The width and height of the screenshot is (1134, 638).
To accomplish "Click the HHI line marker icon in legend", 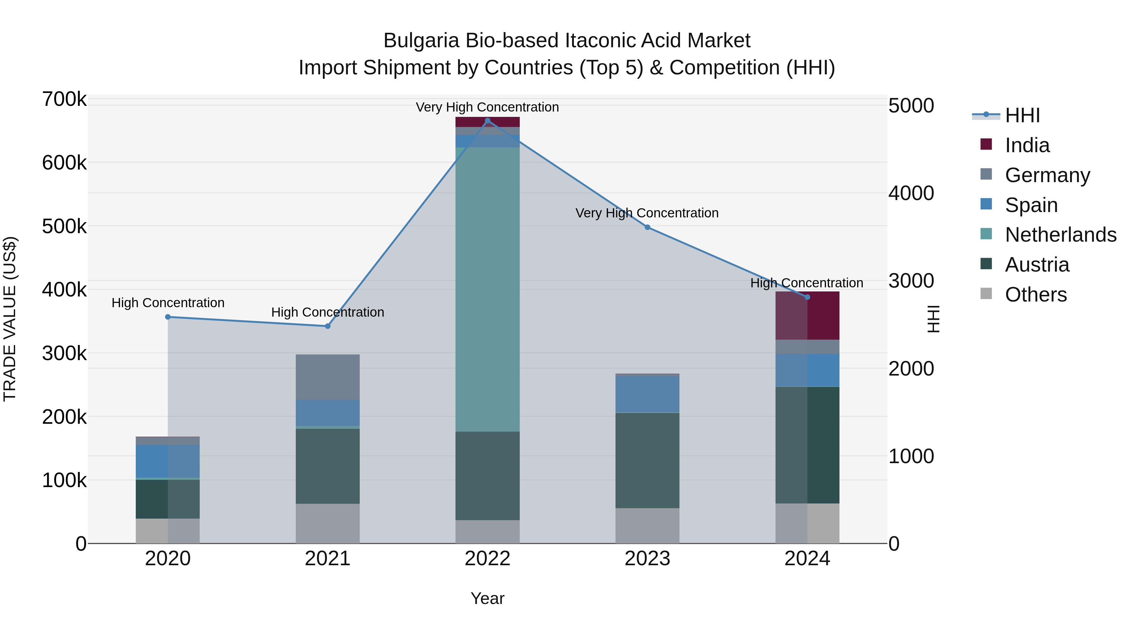I will click(x=986, y=115).
